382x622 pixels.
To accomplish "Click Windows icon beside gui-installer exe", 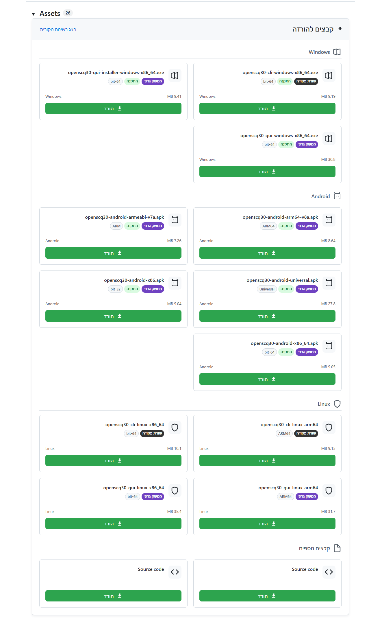I will pos(175,76).
